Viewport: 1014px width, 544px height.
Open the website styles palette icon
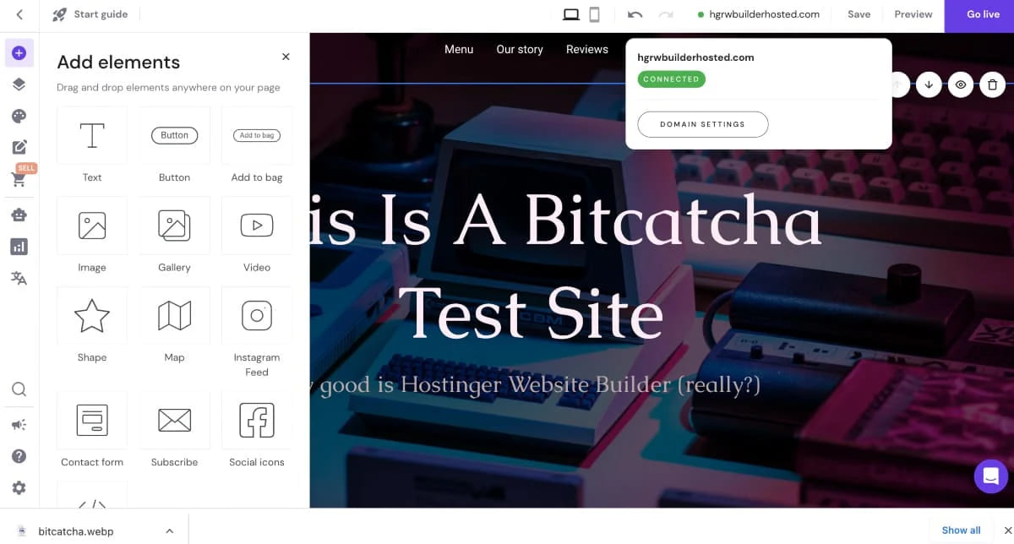pos(19,117)
